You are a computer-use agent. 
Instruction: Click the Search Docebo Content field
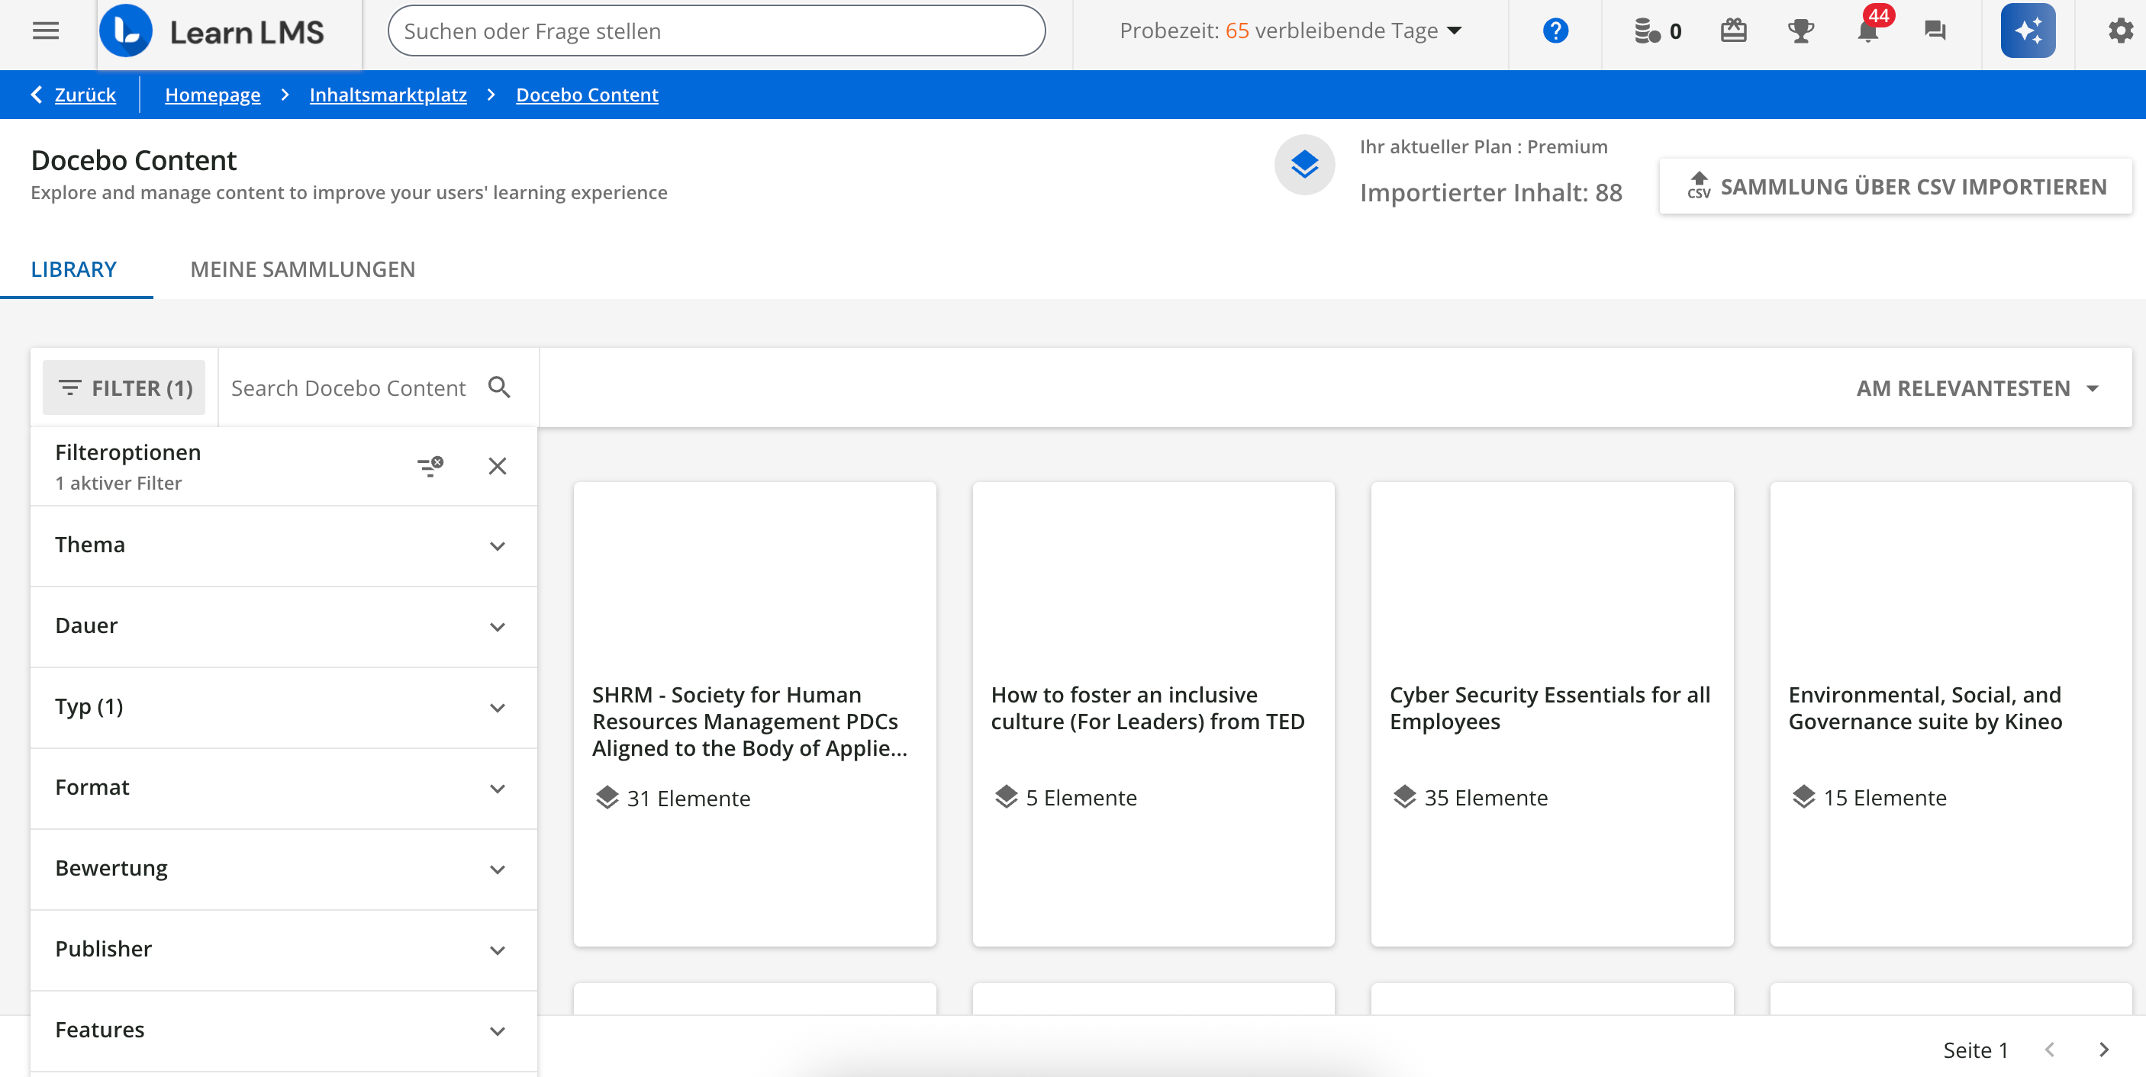point(350,388)
